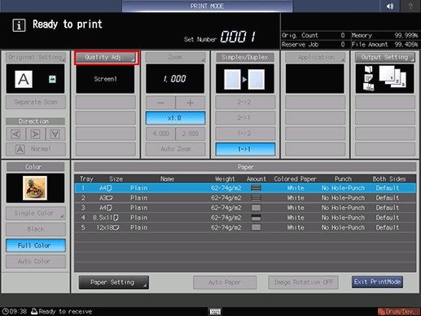Select Full Color mode
This screenshot has height=316, width=421.
(x=36, y=245)
